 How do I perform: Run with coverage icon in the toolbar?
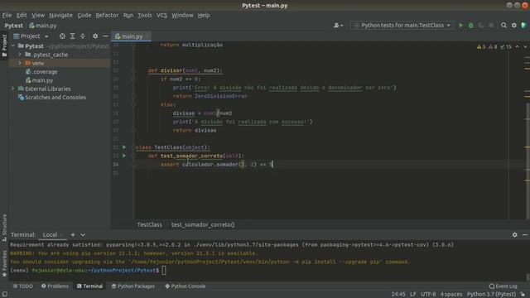(x=481, y=26)
